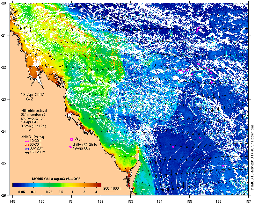The image size is (255, 204).
Task: Click the 157 longitude axis label
Action: coord(248,201)
